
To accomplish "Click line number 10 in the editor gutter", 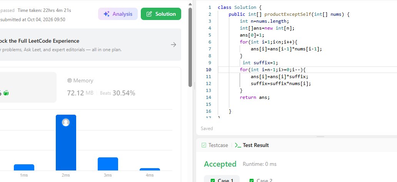I will (209, 70).
